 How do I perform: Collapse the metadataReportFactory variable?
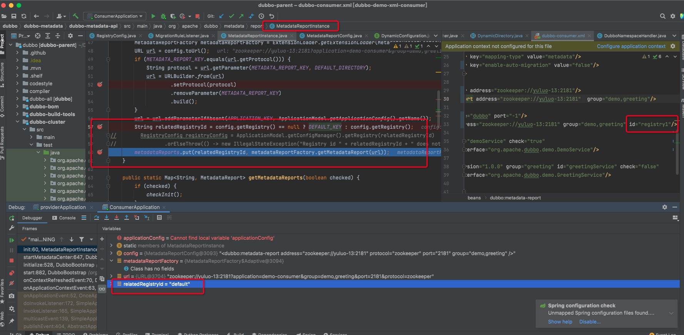[112, 261]
